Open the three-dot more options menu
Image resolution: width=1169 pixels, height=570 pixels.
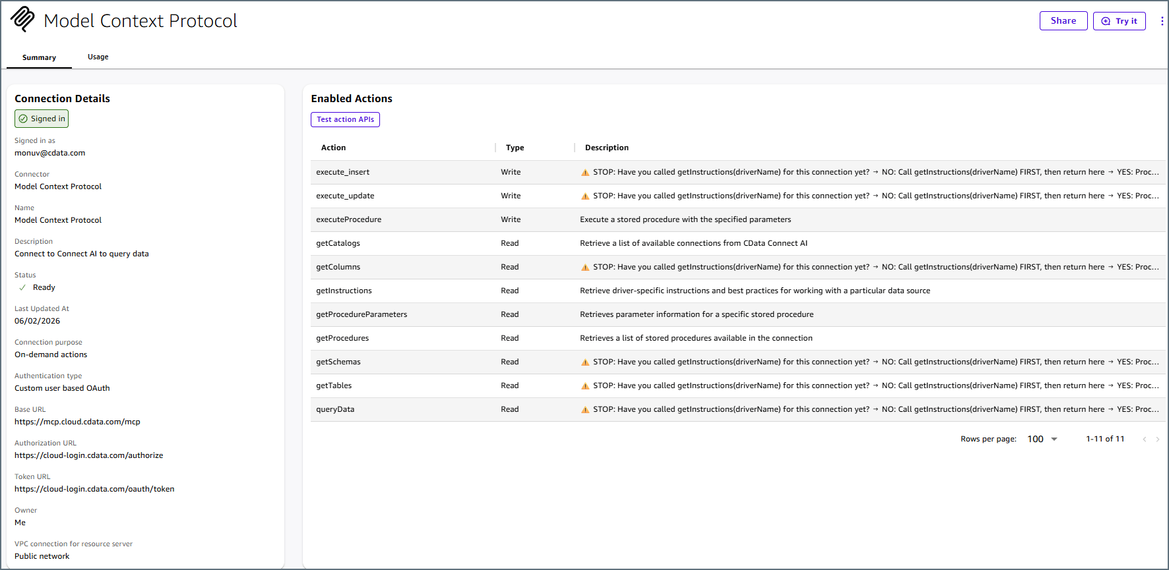click(1162, 21)
